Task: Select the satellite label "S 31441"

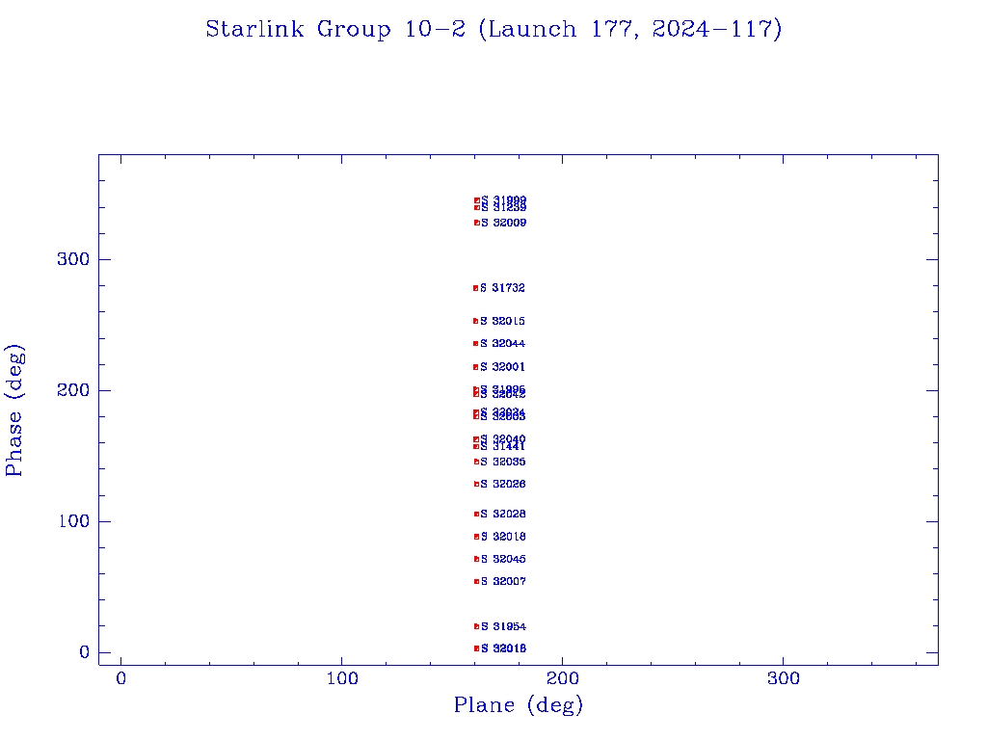Action: [502, 447]
